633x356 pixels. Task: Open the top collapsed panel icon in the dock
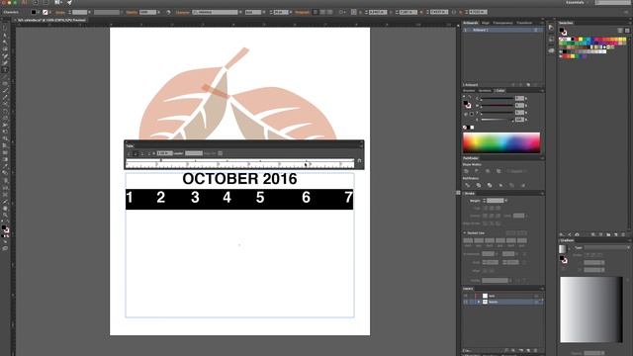click(x=552, y=28)
